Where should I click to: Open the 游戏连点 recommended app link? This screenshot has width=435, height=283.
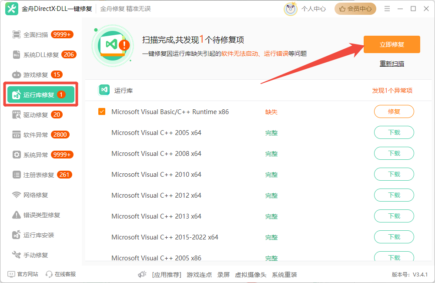pyautogui.click(x=199, y=275)
